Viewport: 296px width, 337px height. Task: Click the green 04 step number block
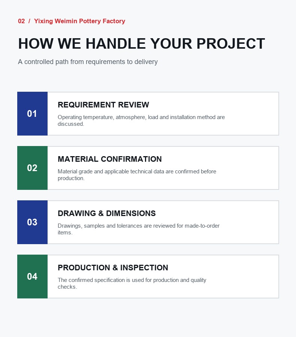(x=32, y=276)
